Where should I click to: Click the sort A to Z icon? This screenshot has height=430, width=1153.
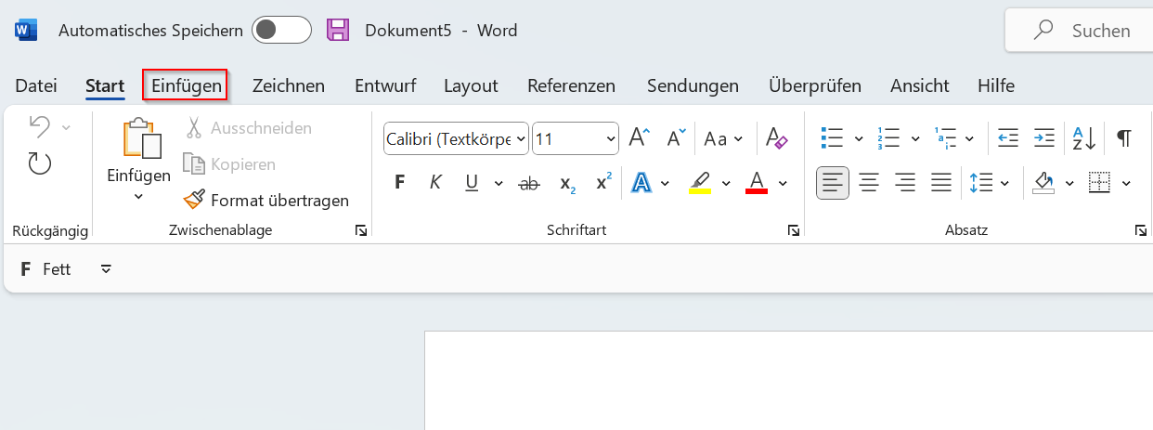point(1084,138)
